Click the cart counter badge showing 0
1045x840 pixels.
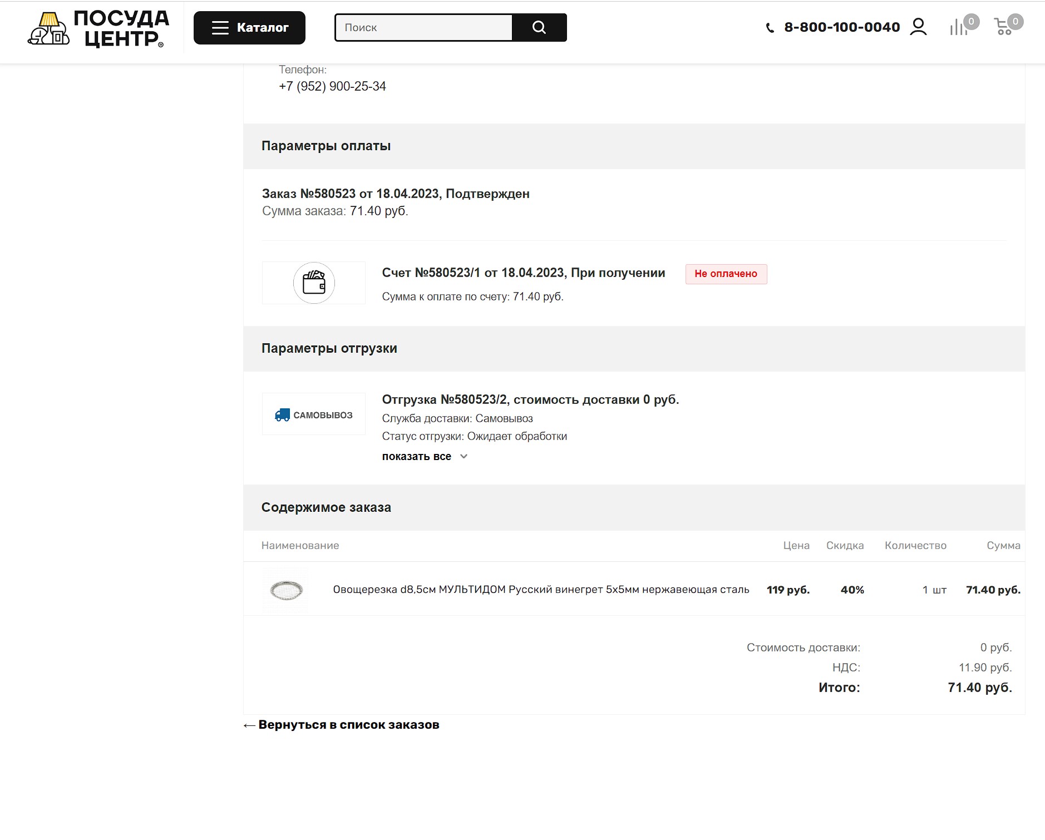(1016, 22)
